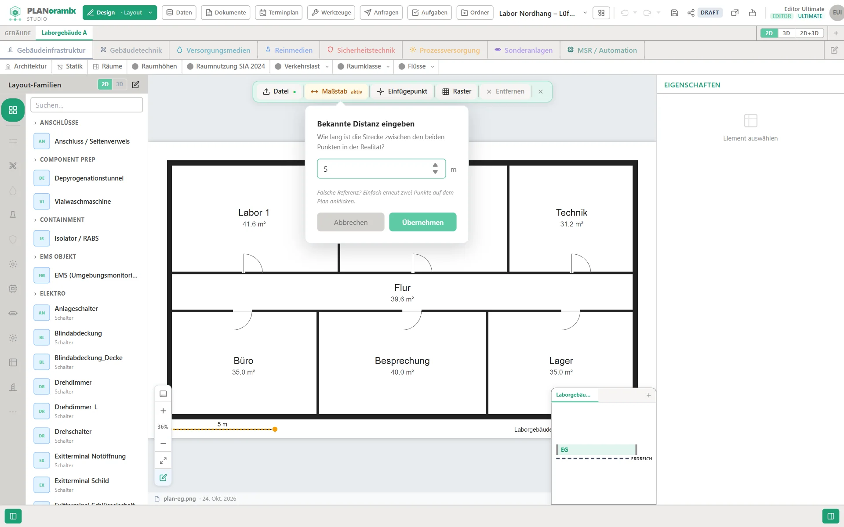The height and width of the screenshot is (527, 844).
Task: Toggle Raumnutzung SIA 2024 layer
Action: pos(226,66)
